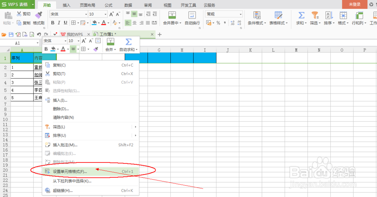Click the comma thousands separator icon
377x197 pixels.
point(225,23)
